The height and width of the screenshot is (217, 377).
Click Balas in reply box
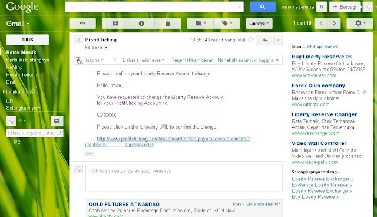point(134,171)
